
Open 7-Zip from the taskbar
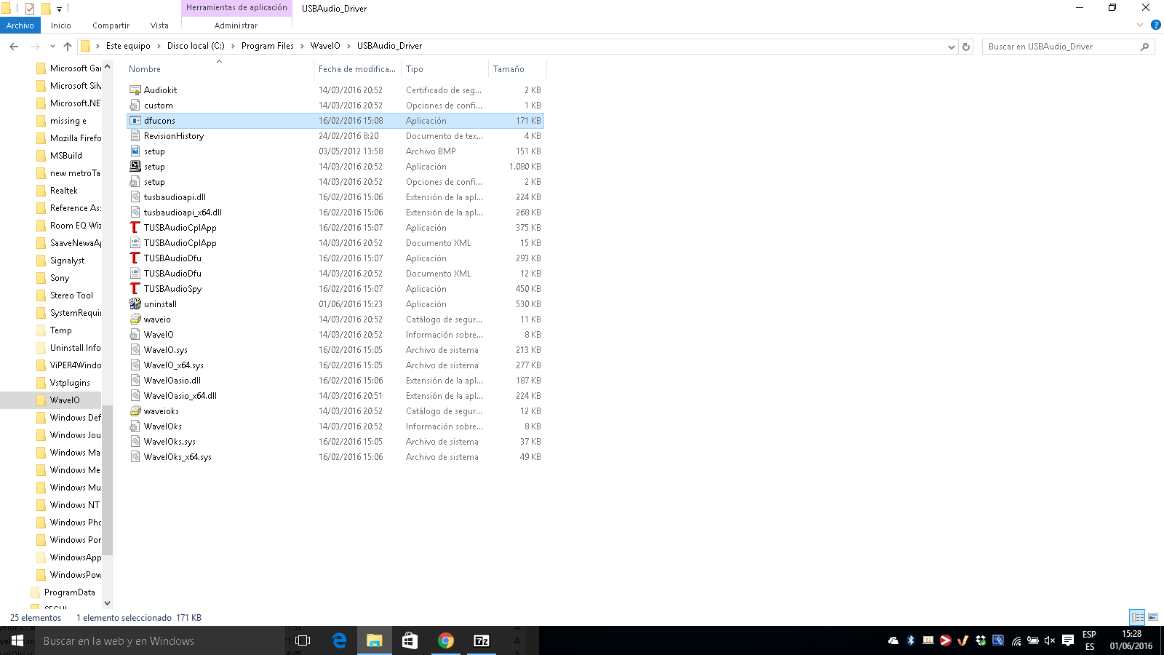[x=482, y=640]
